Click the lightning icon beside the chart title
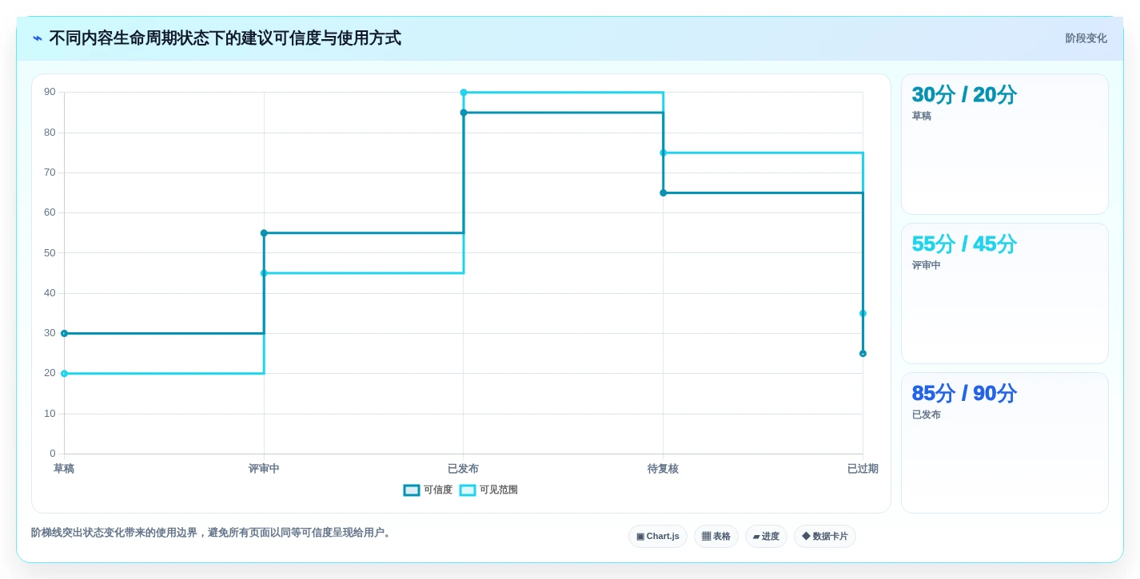The width and height of the screenshot is (1140, 579). coord(38,38)
